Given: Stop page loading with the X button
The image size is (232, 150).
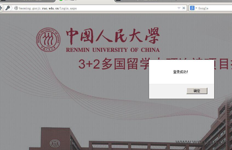Looking at the screenshot, I should (184, 8).
